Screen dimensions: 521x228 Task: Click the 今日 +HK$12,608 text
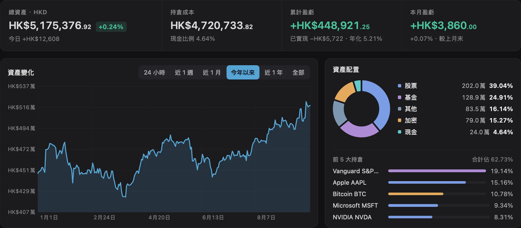tap(34, 39)
